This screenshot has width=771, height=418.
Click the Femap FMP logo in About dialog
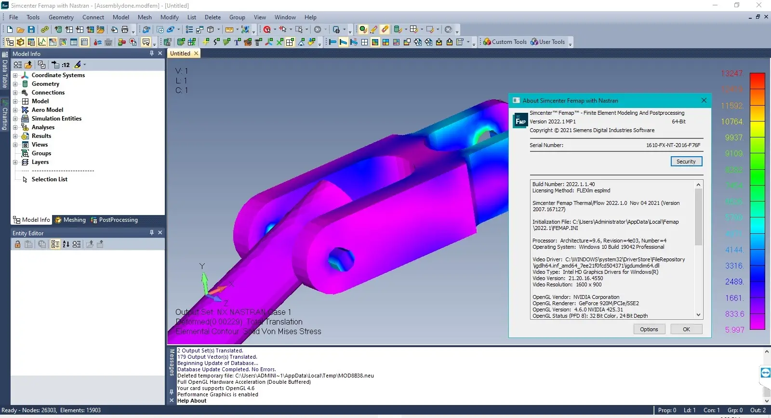tap(520, 121)
